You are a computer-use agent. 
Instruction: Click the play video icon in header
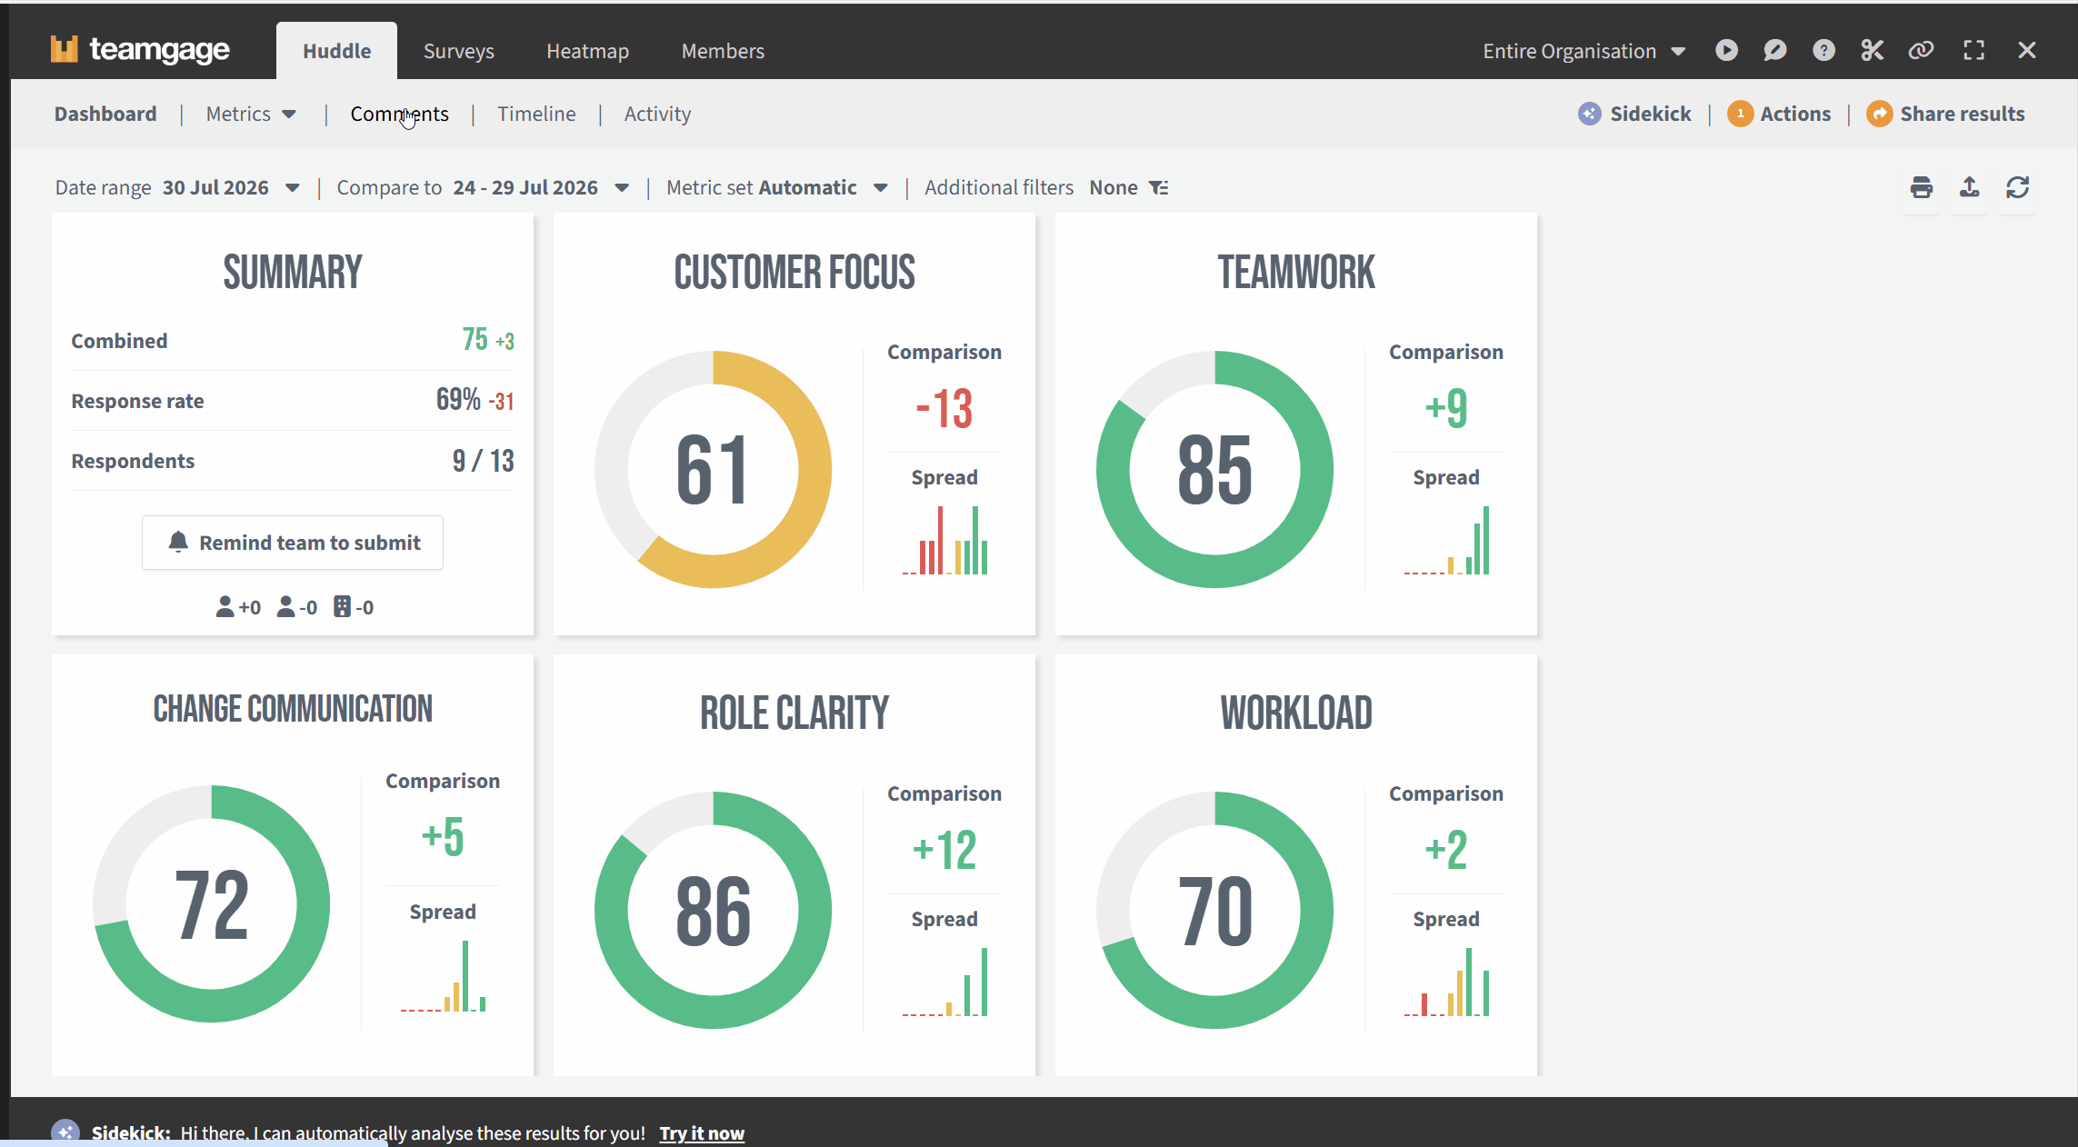1726,50
